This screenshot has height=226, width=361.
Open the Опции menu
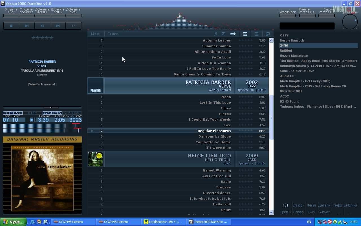(x=113, y=34)
